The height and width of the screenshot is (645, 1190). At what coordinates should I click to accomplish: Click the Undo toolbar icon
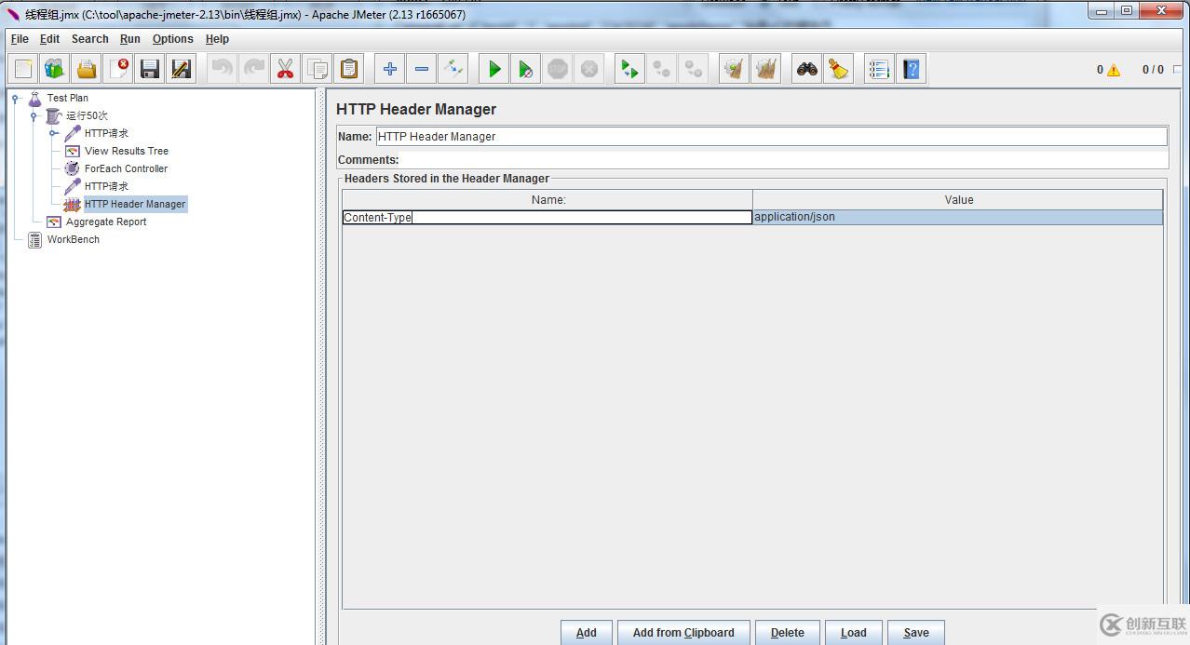point(222,69)
